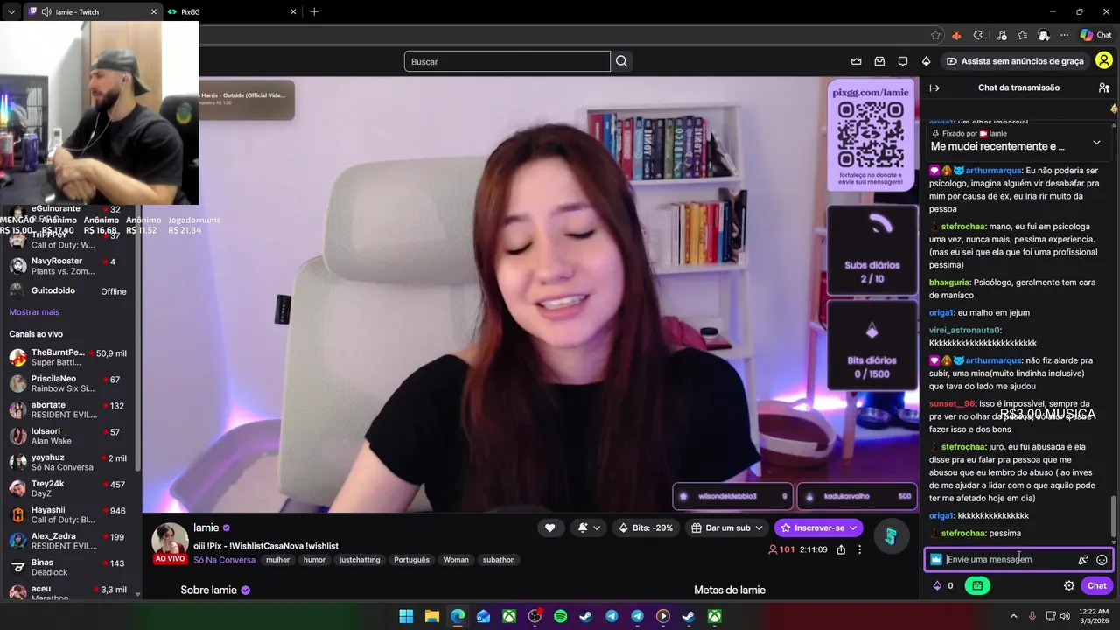Open TheBurntPe... channel in sidebar

[68, 357]
